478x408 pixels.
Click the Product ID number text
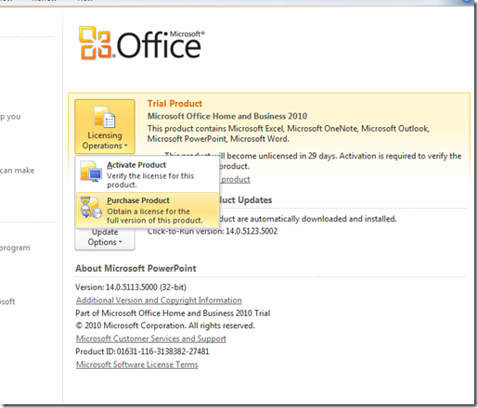tap(162, 351)
